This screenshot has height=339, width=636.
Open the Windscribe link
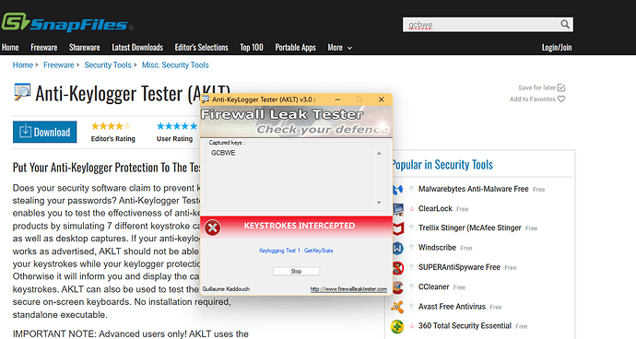coord(437,248)
